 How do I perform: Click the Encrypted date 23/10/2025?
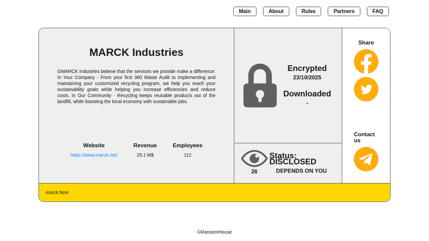point(307,78)
